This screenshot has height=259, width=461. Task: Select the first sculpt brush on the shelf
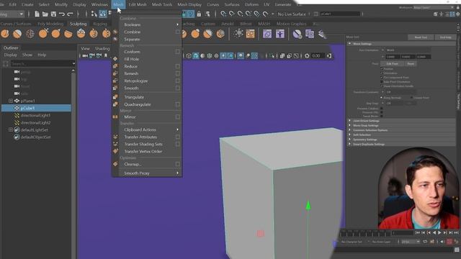[x=5, y=34]
